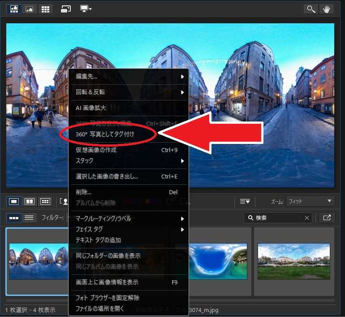Expand the スタック submenu
This screenshot has height=317, width=345.
click(129, 161)
